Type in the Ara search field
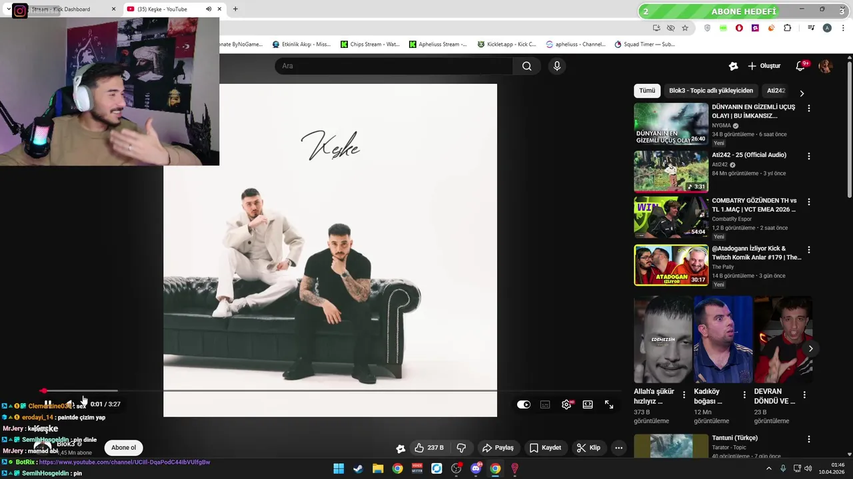The width and height of the screenshot is (853, 479). click(x=393, y=66)
